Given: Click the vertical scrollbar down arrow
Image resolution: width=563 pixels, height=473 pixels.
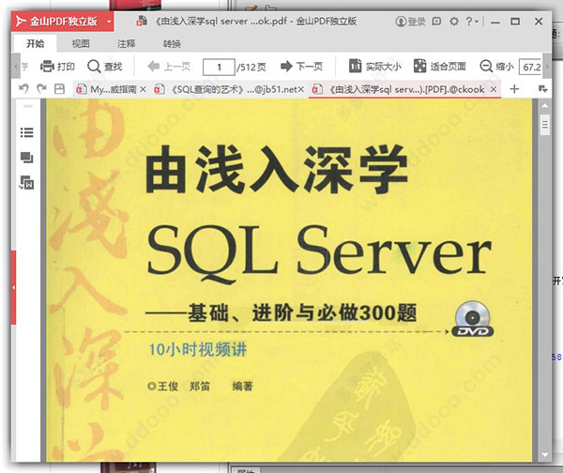Looking at the screenshot, I should tap(544, 454).
